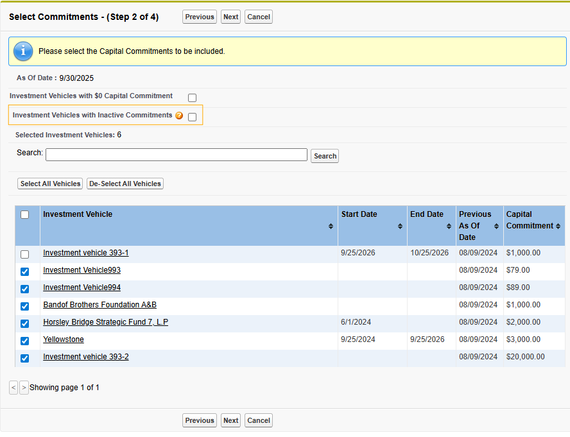
Task: Go to previous page arrow button
Action: (13, 388)
